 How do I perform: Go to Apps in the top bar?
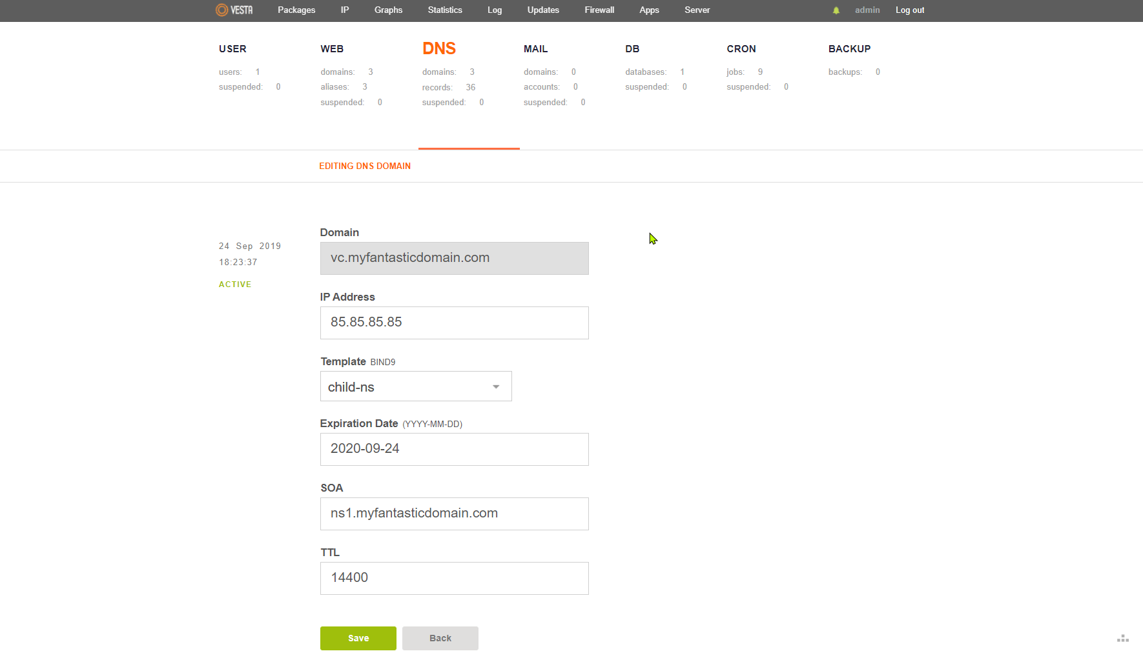[x=649, y=10]
